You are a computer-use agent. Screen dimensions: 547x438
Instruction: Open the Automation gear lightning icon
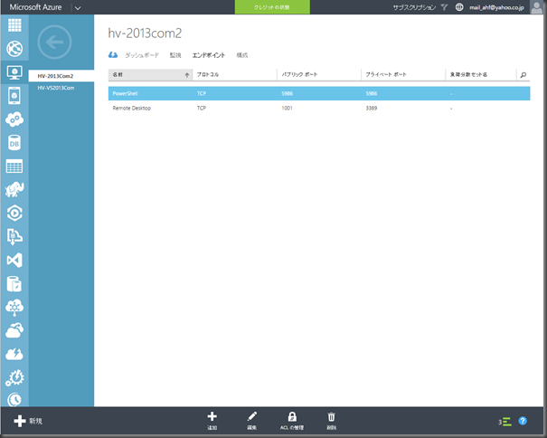point(14,378)
